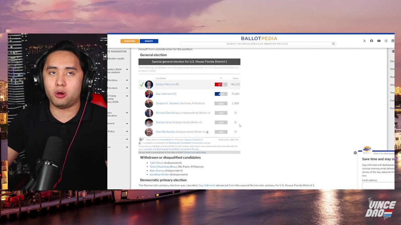
Task: Click the gray 0.8 percent bar for Broden
Action: 221,103
